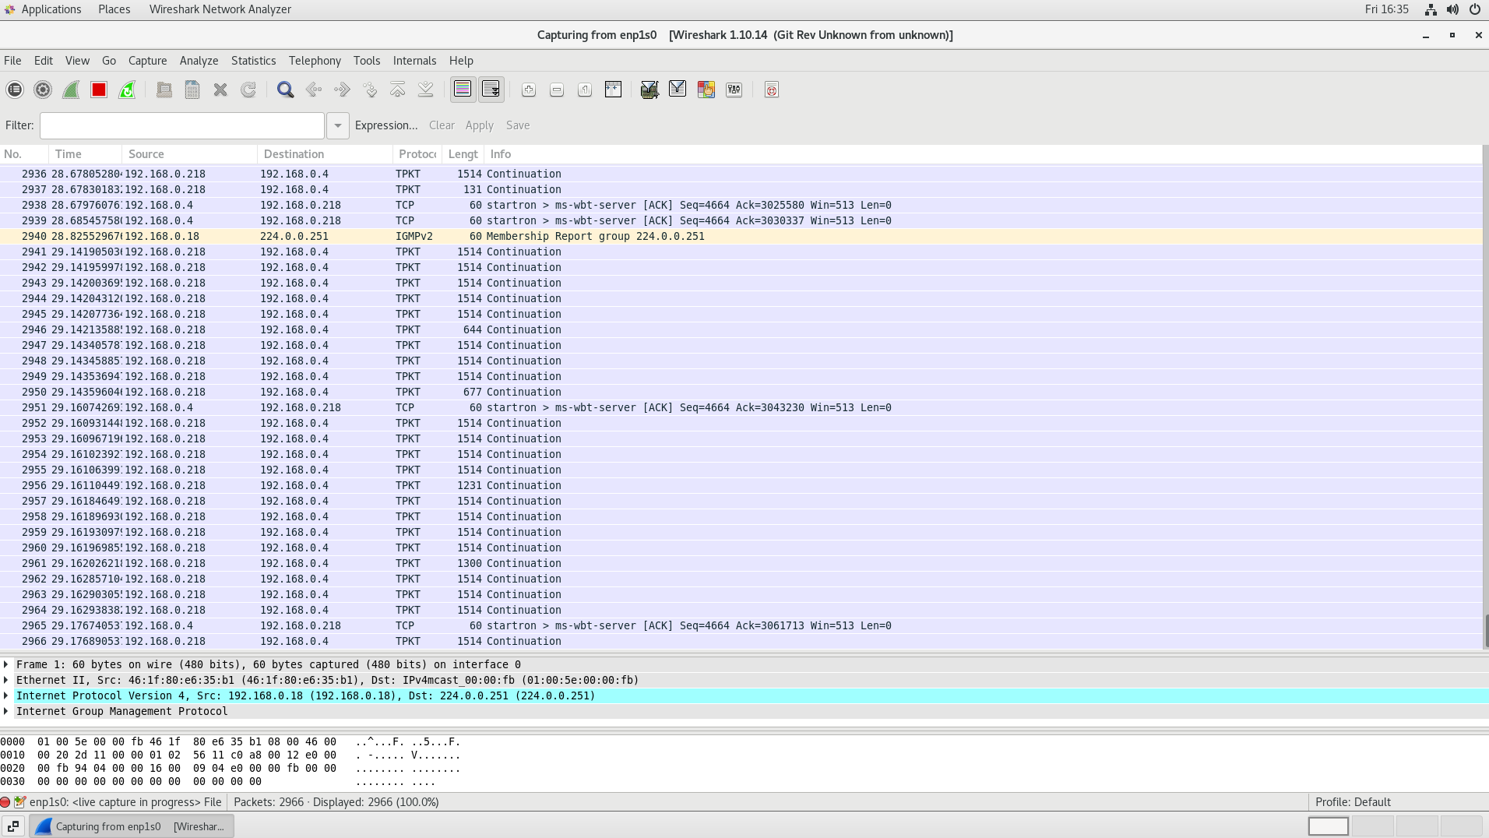
Task: Open the Places system menu
Action: click(114, 9)
